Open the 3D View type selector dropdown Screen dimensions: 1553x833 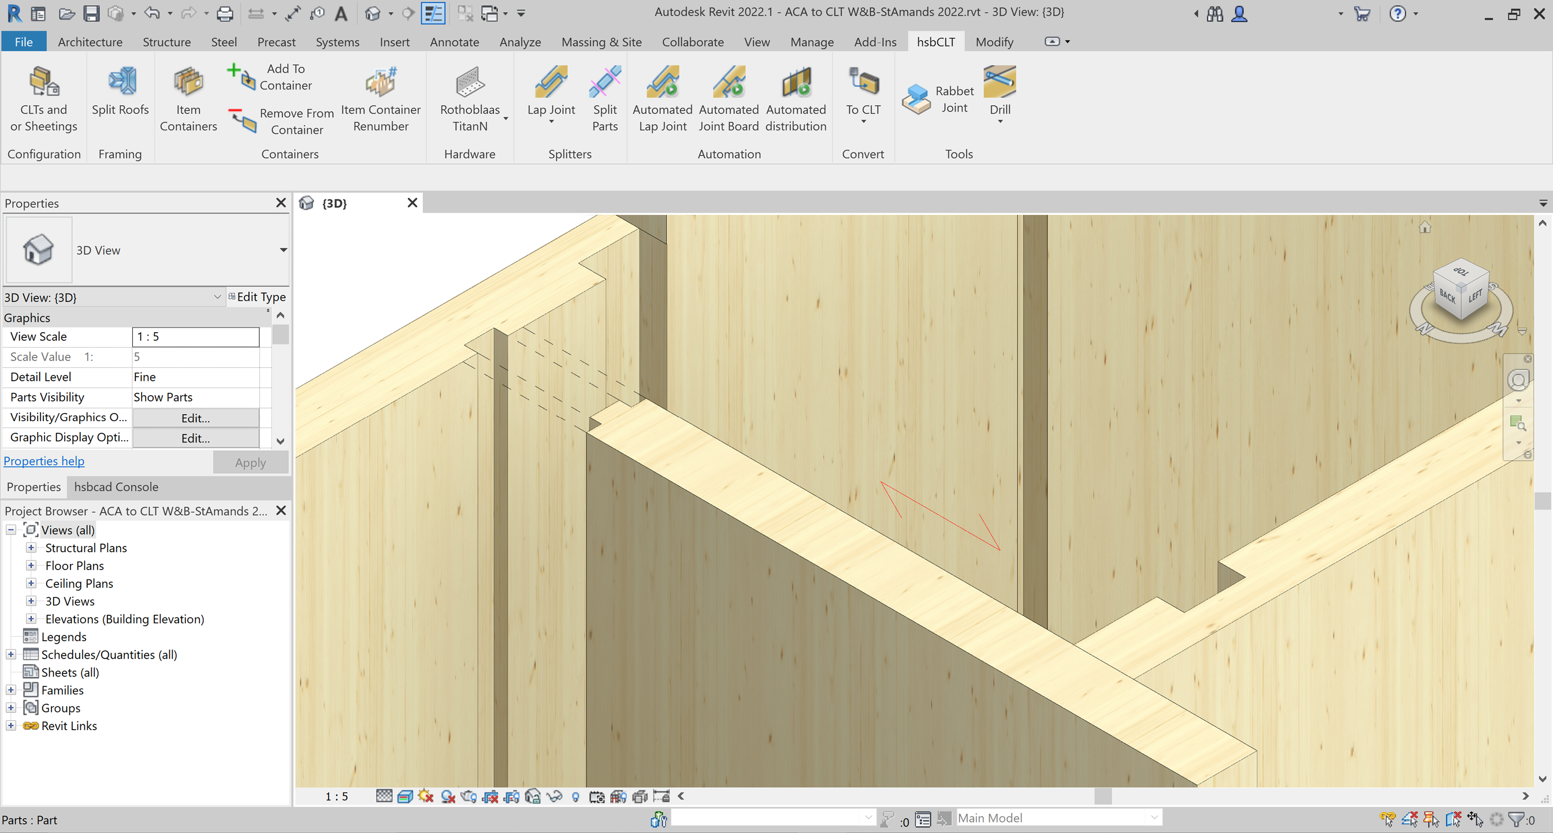coord(283,250)
